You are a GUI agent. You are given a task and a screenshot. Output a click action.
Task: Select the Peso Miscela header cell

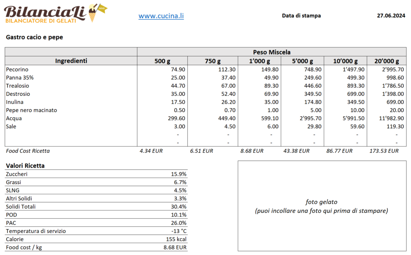[271, 52]
